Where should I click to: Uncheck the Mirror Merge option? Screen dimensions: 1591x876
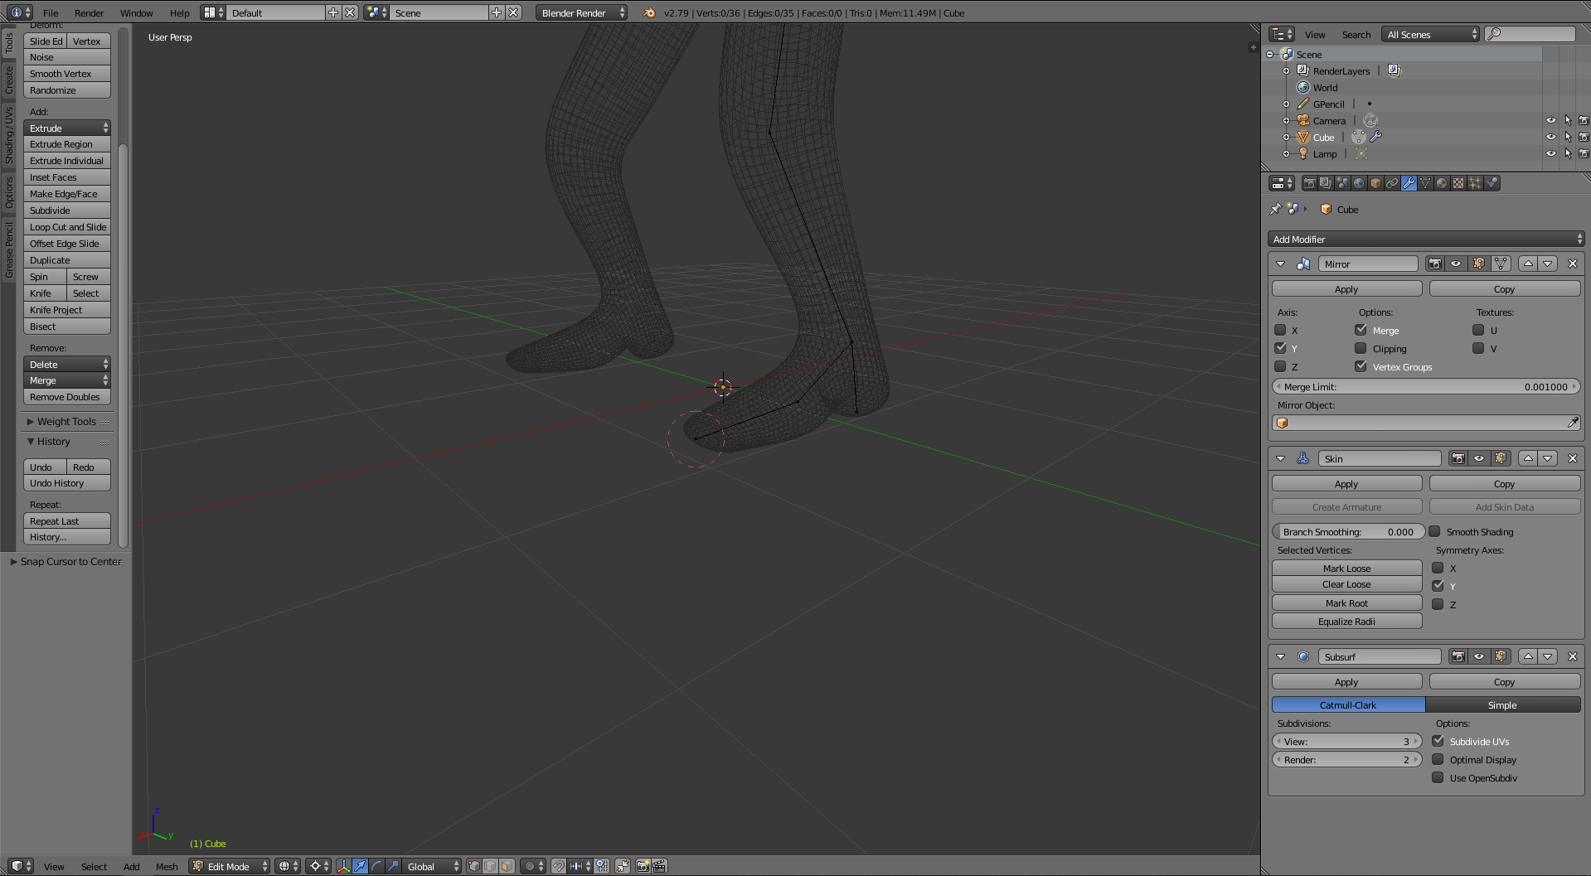coord(1361,330)
